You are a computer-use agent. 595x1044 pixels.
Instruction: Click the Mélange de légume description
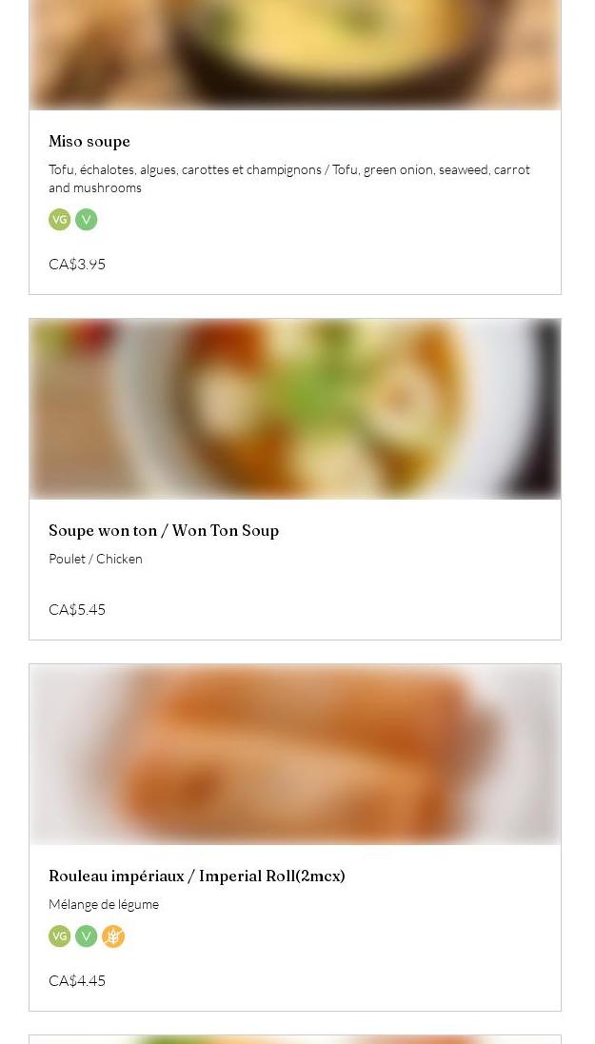(103, 904)
